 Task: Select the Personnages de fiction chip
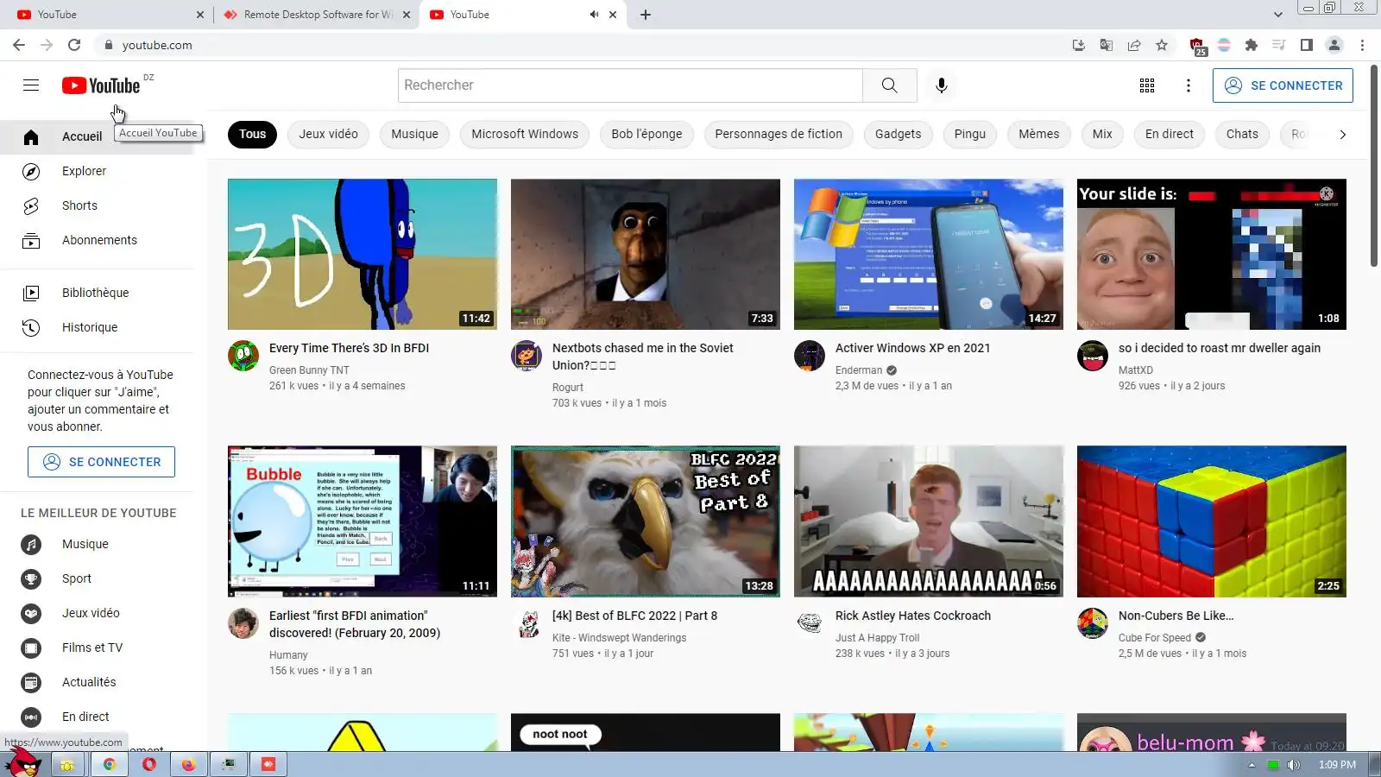click(779, 134)
